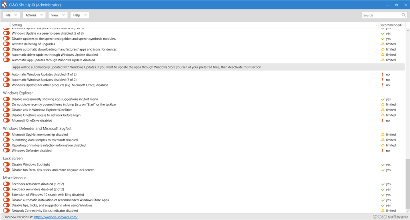Click the warning icon for Disable OneDrive access to network
Screen dimensions: 410x220
tap(383, 115)
